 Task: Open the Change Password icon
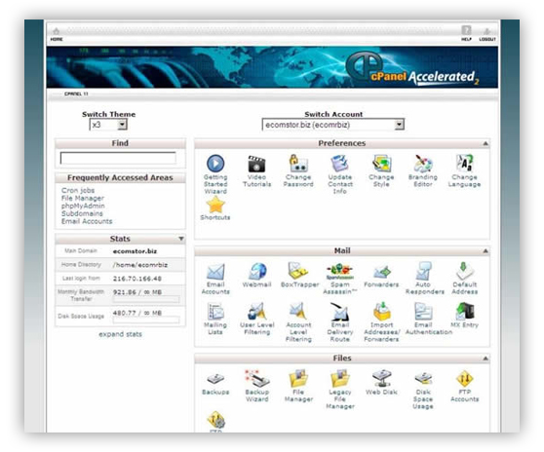coord(298,164)
